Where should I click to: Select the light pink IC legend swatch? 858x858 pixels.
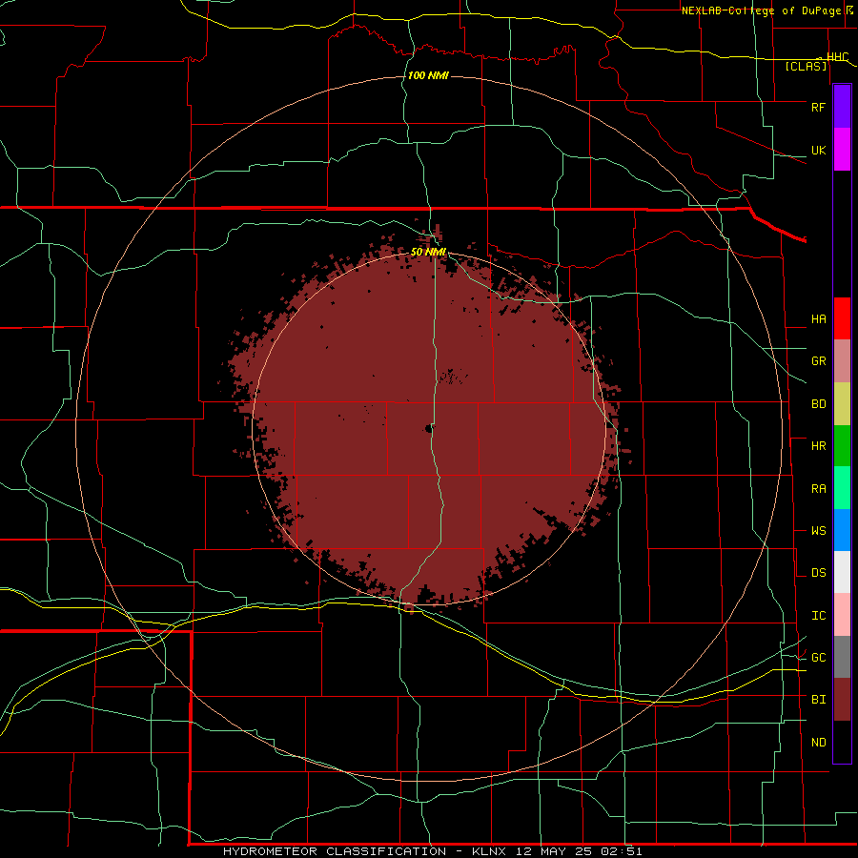tap(842, 615)
